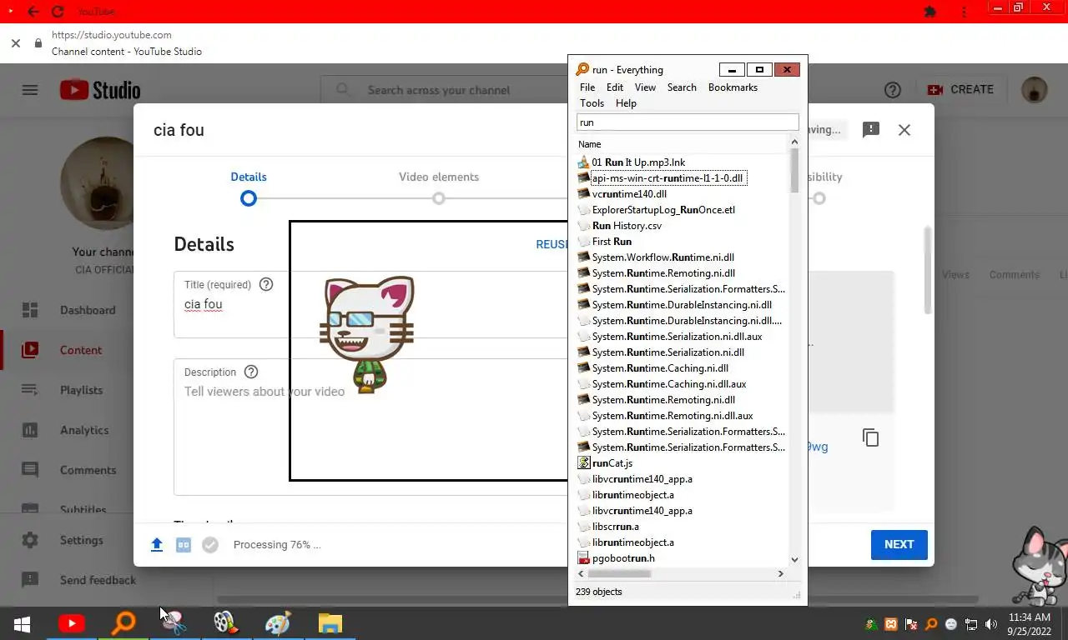The image size is (1068, 640).
Task: Send feedback via the dialog's exclamation icon
Action: point(871,130)
